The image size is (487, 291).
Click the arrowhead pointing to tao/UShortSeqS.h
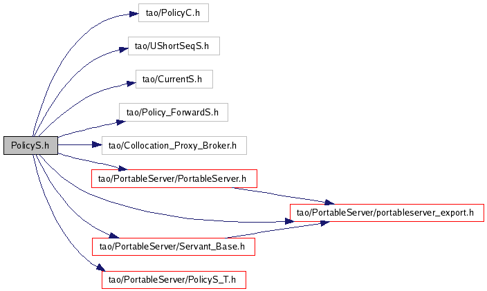click(123, 48)
